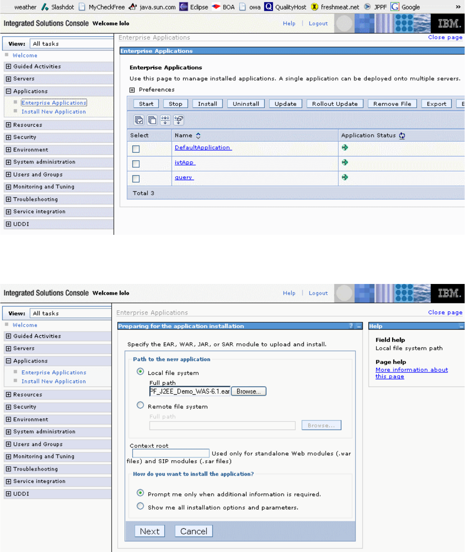Open the java.sun.com bookmark
The image size is (465, 552).
[152, 7]
